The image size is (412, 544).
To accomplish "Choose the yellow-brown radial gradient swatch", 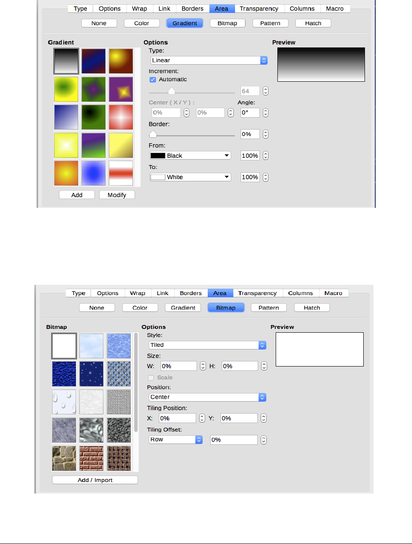I will click(121, 61).
